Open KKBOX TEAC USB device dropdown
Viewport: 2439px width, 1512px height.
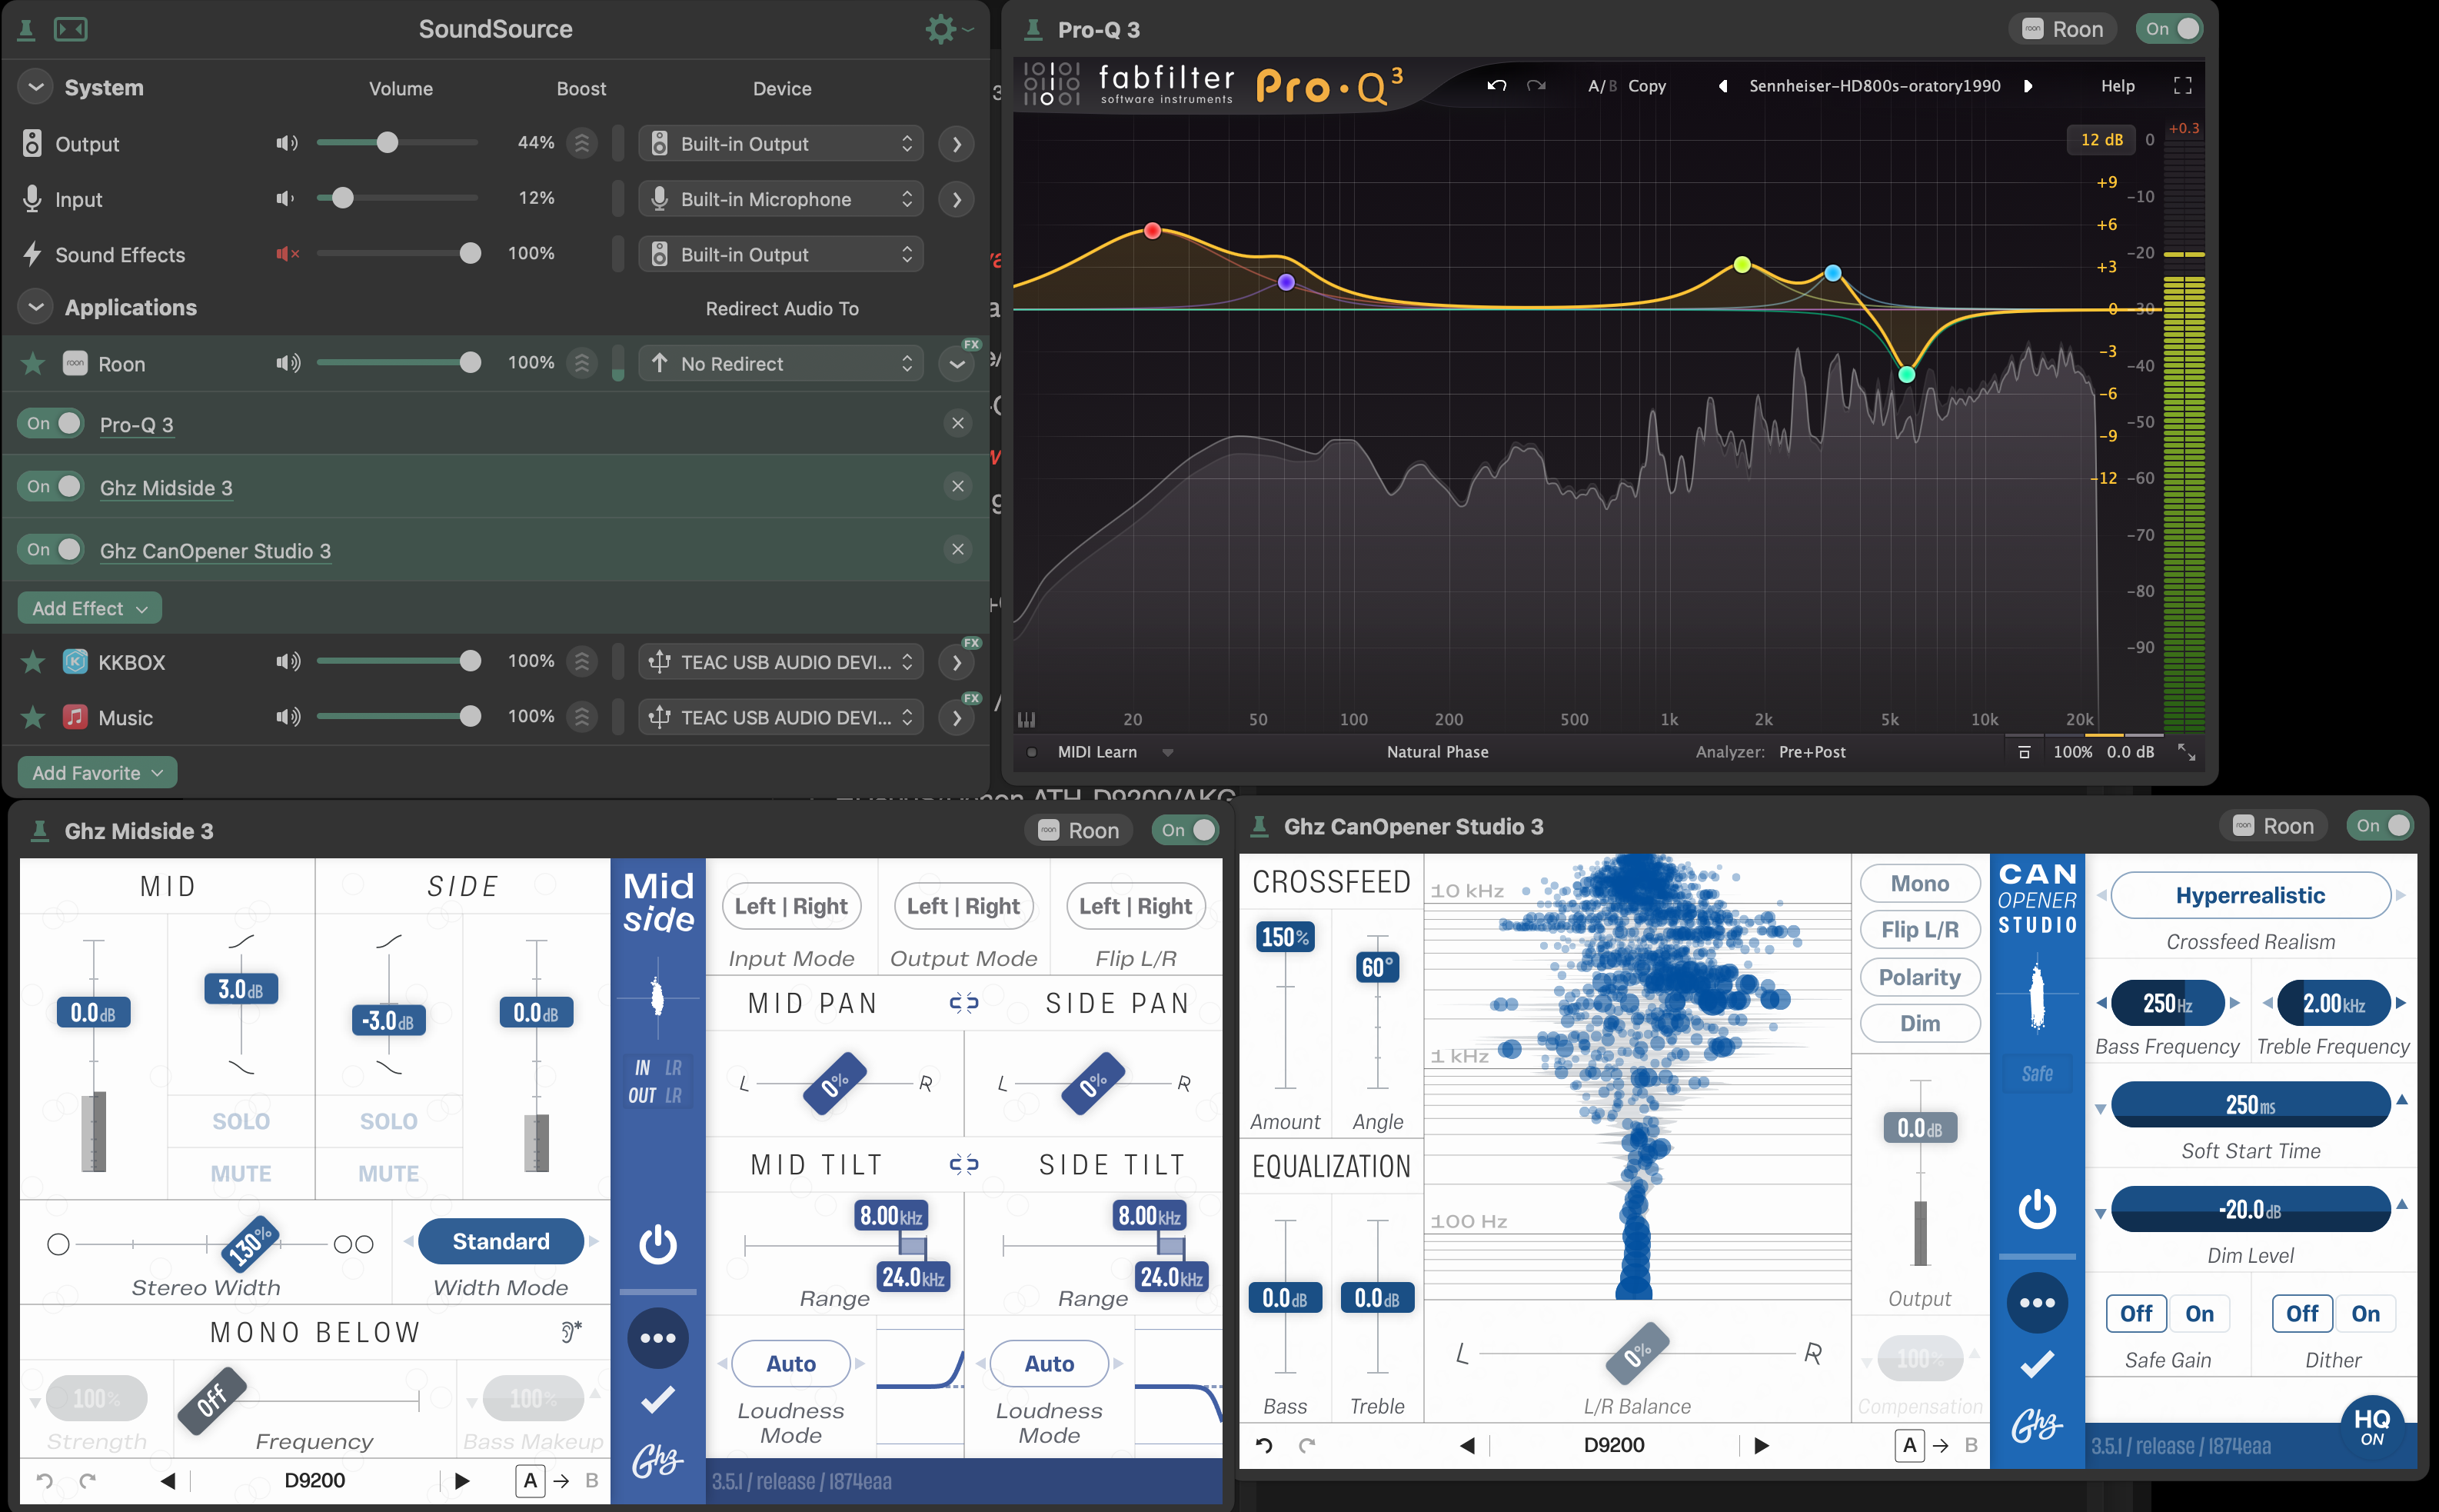[780, 662]
